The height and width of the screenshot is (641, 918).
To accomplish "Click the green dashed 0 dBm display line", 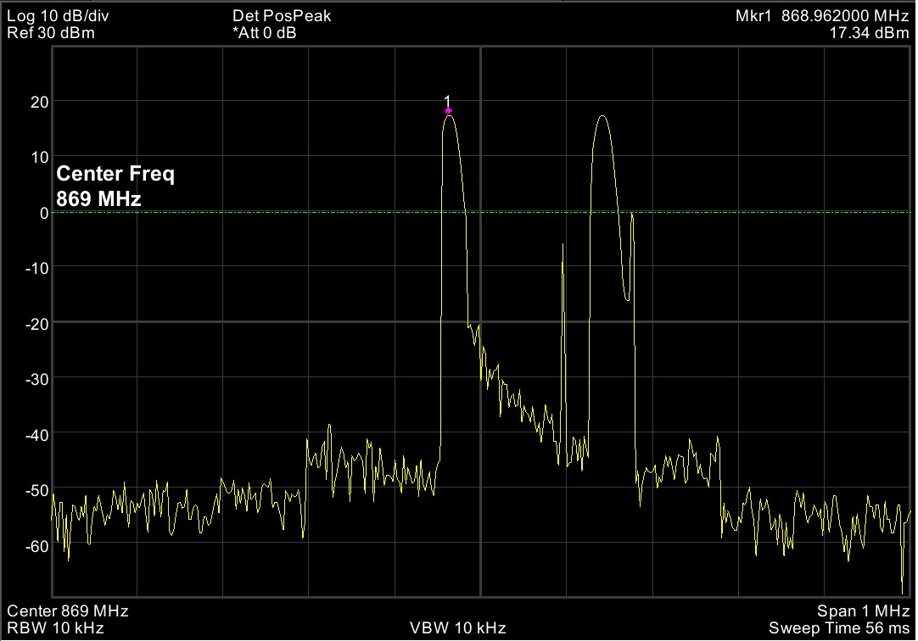I will pos(255,212).
